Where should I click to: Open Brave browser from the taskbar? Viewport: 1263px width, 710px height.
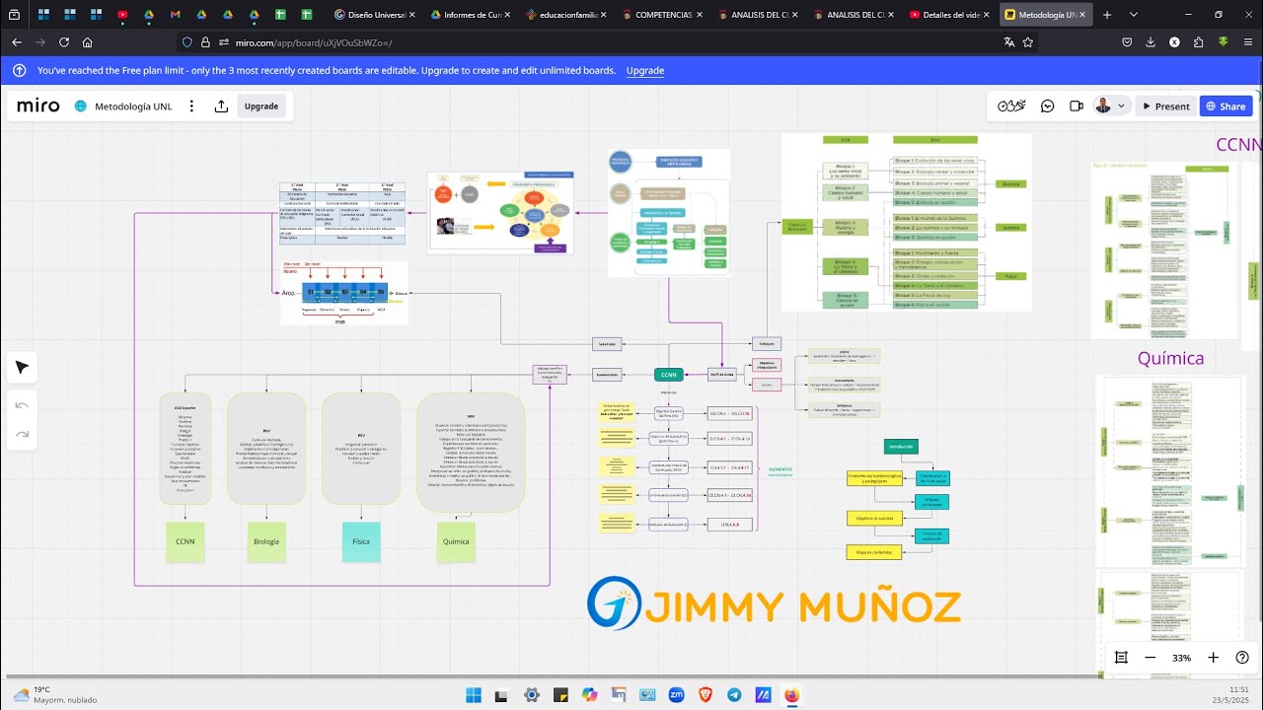[706, 695]
